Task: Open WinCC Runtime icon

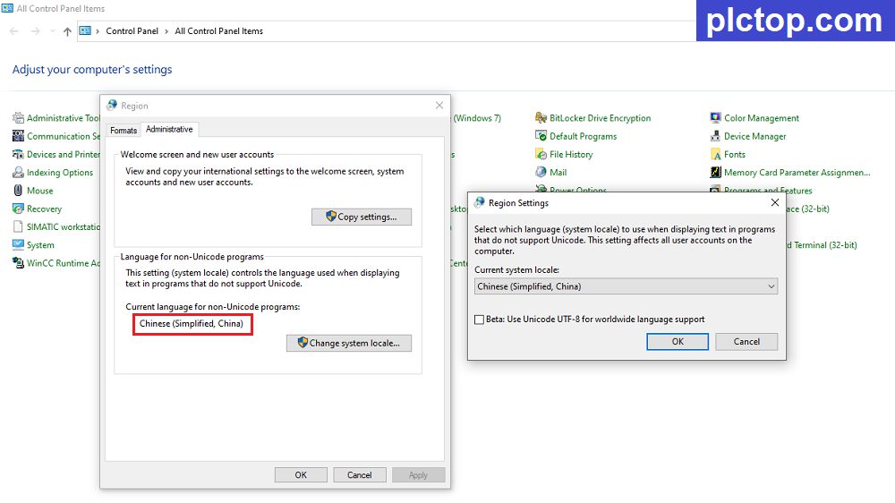Action: (x=18, y=263)
